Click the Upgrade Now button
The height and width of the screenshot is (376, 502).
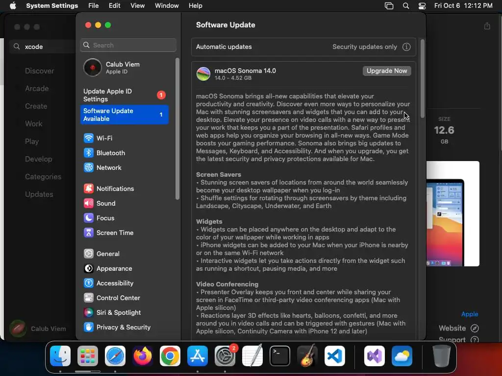(x=387, y=71)
